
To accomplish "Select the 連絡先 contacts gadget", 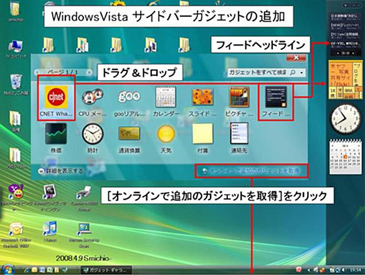I will tap(239, 138).
